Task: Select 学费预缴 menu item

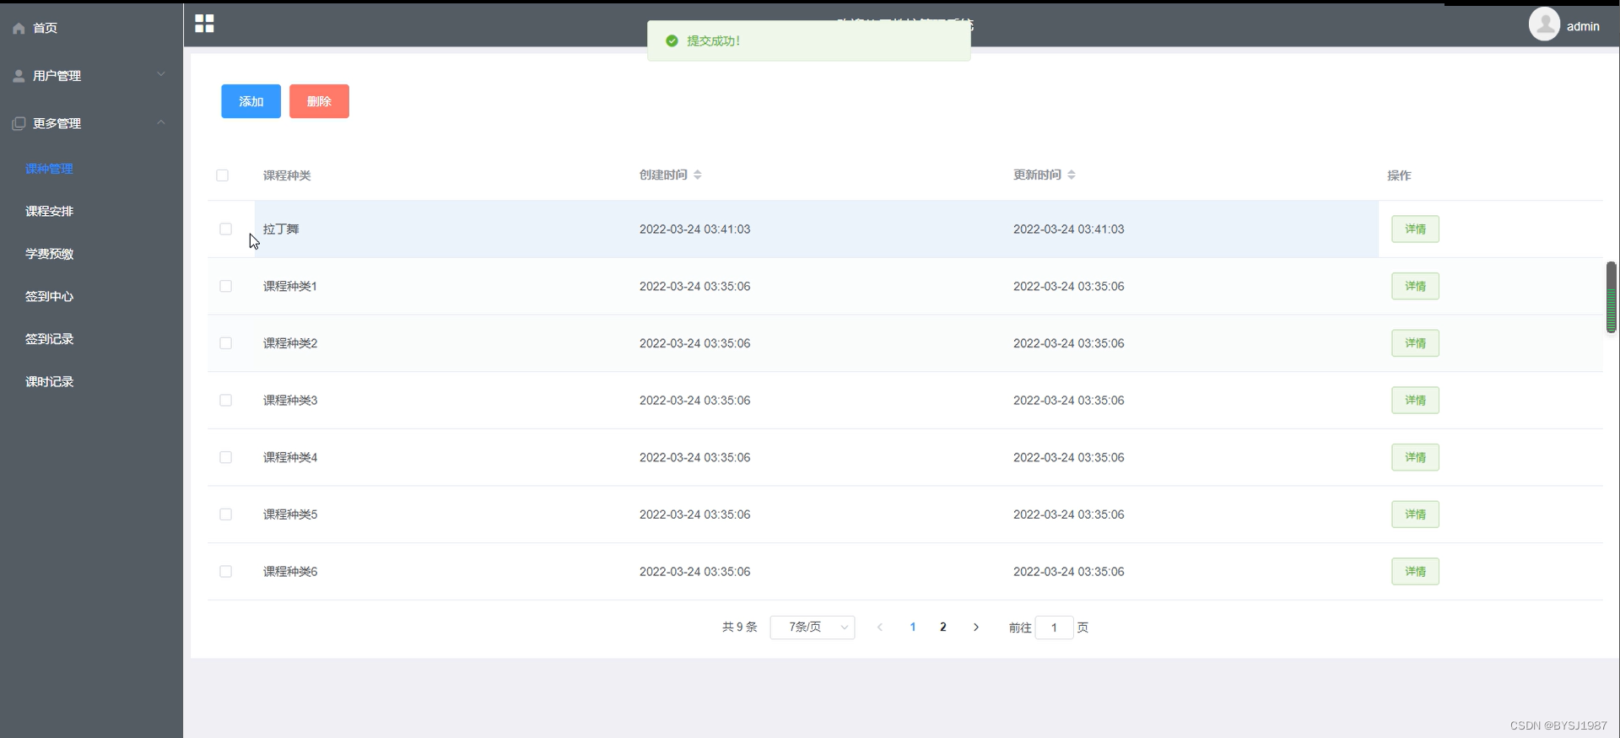Action: tap(49, 254)
